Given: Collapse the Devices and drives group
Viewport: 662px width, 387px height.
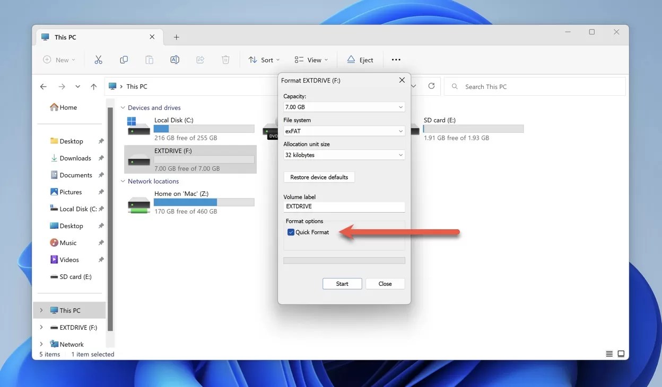Looking at the screenshot, I should 123,107.
